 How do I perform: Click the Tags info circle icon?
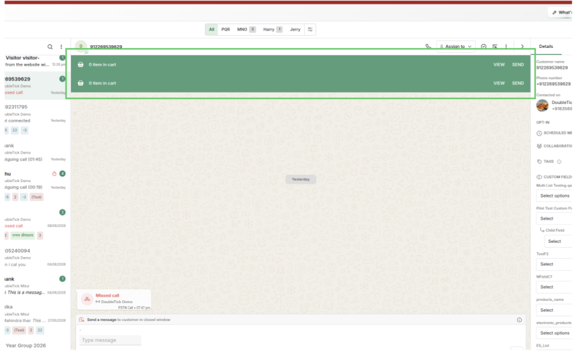pos(559,161)
